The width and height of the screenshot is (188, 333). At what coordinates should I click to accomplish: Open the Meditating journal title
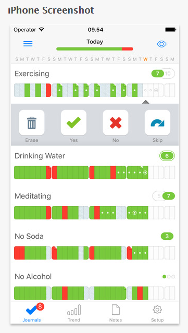click(x=33, y=196)
